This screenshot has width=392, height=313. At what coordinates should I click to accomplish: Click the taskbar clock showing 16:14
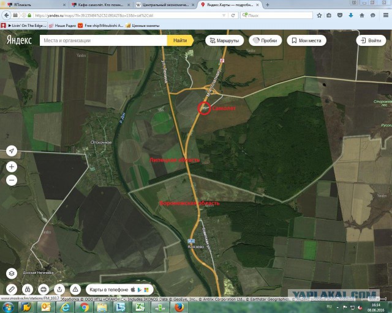[375, 307]
